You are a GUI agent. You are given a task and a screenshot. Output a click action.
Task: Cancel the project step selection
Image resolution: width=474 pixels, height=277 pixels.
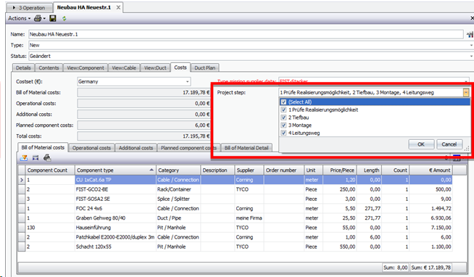click(449, 144)
